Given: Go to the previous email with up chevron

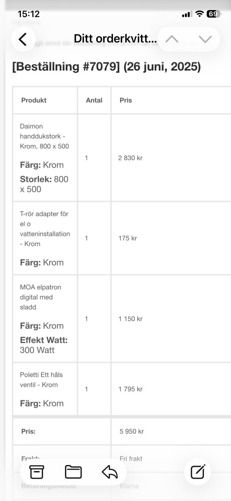Looking at the screenshot, I should coord(172,39).
